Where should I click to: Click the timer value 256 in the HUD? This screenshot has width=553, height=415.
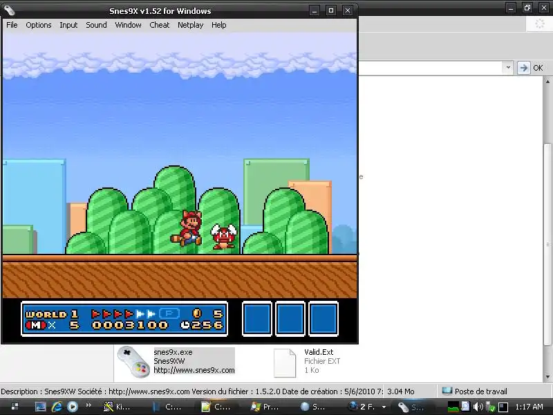click(x=207, y=324)
